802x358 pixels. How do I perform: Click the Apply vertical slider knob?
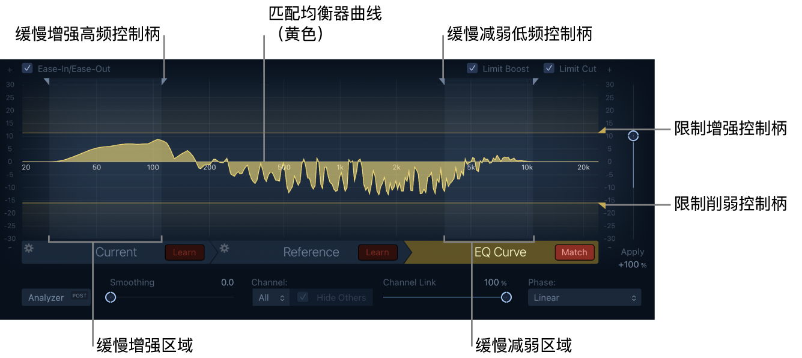coord(633,136)
